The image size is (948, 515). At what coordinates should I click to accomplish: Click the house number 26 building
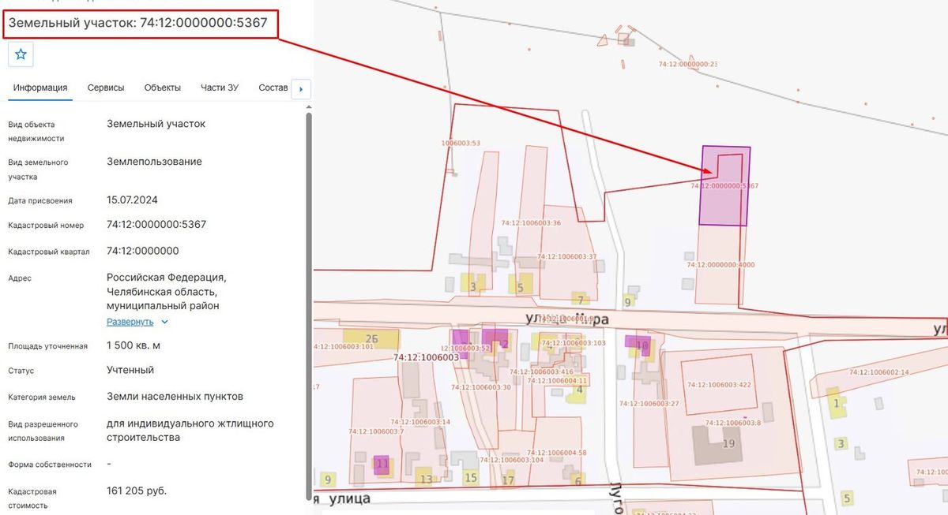(372, 340)
